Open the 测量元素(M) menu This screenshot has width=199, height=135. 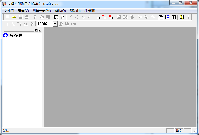[x=41, y=11]
